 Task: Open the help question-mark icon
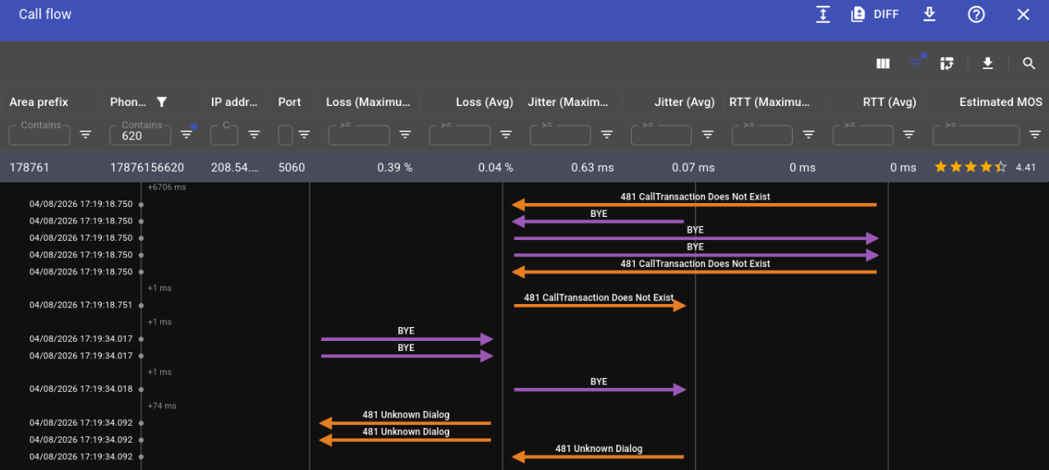[976, 14]
